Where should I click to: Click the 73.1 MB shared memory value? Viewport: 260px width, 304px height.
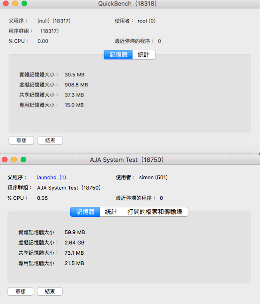coord(74,253)
